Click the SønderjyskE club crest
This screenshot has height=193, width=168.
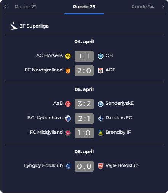101,104
